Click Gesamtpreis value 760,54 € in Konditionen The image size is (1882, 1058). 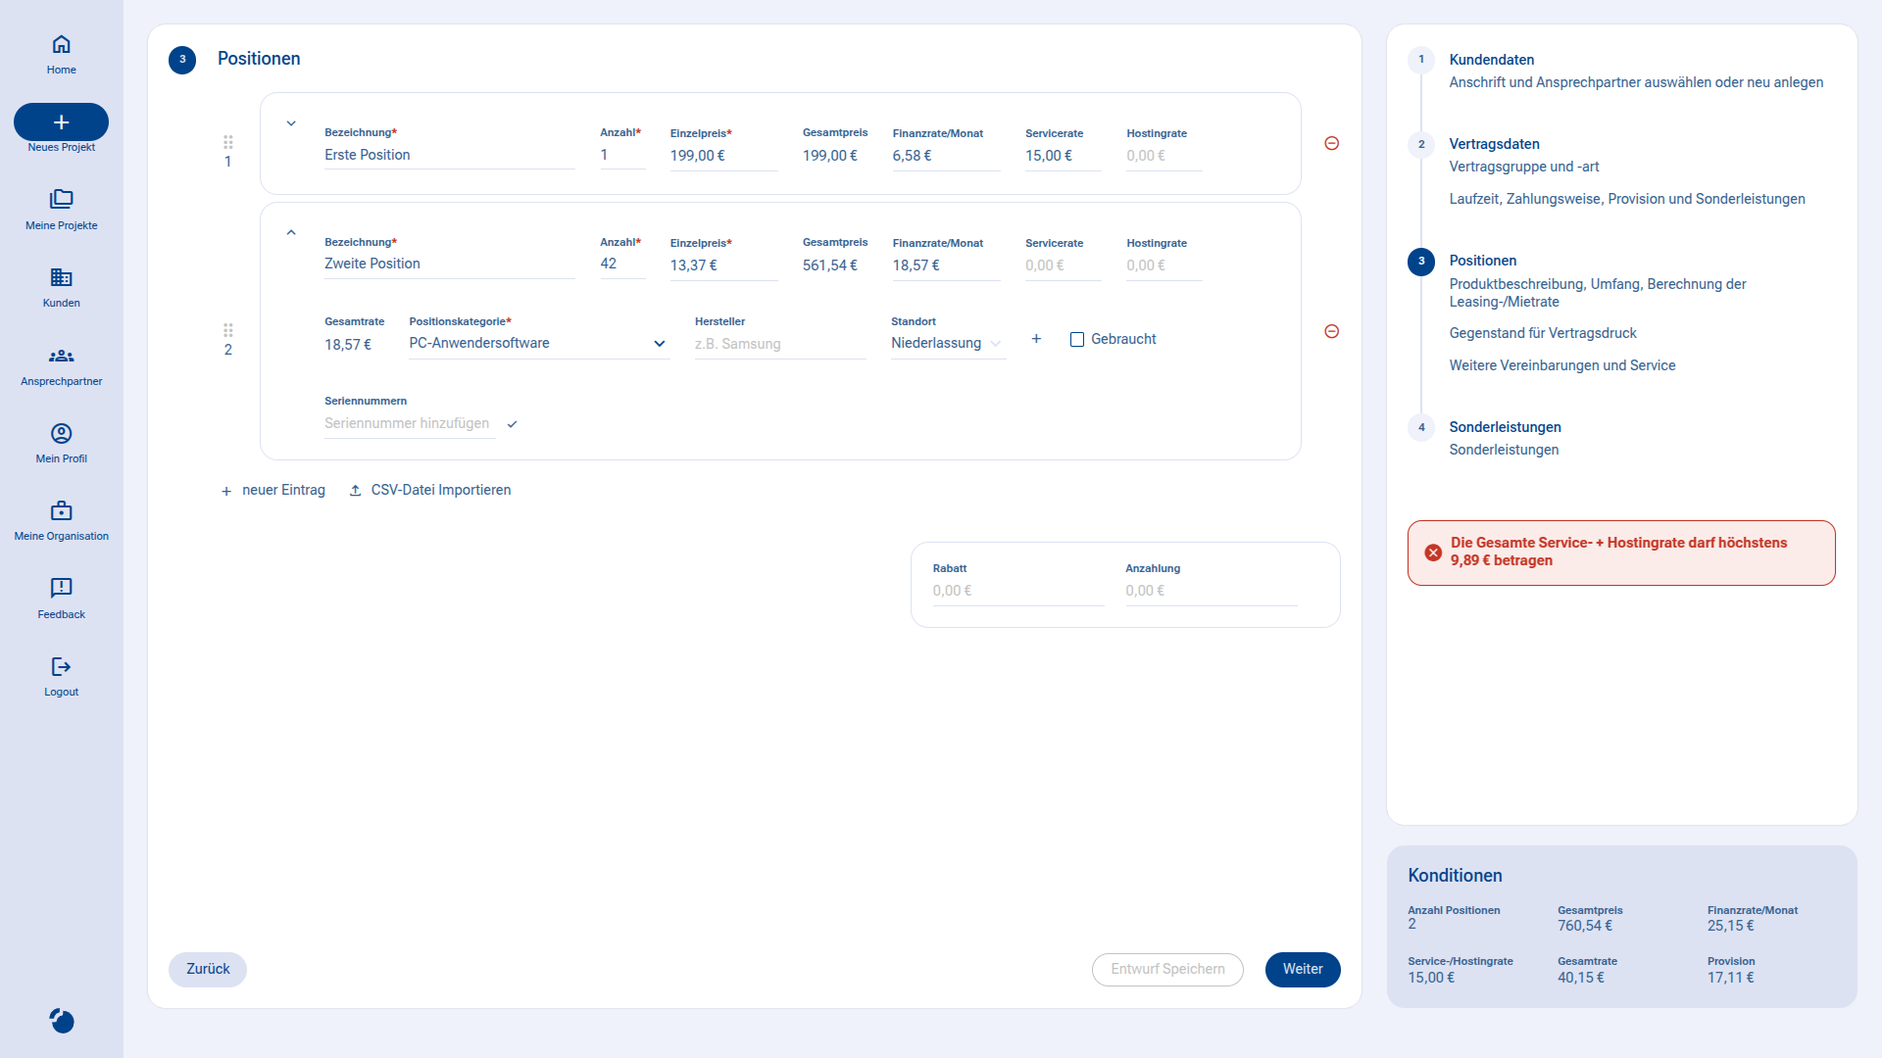tap(1585, 926)
